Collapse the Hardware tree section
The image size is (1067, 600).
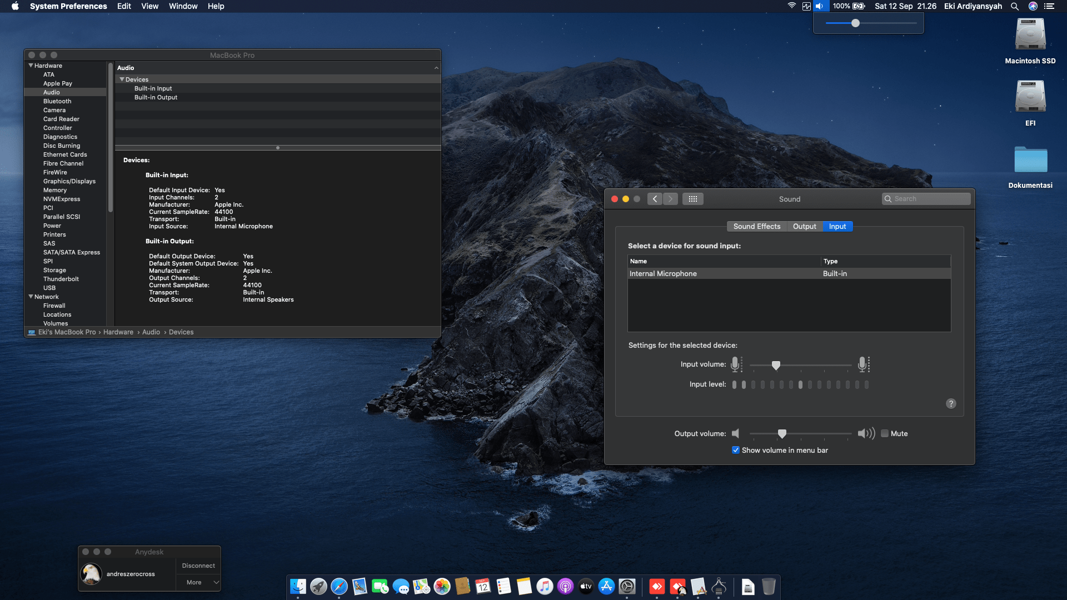31,66
